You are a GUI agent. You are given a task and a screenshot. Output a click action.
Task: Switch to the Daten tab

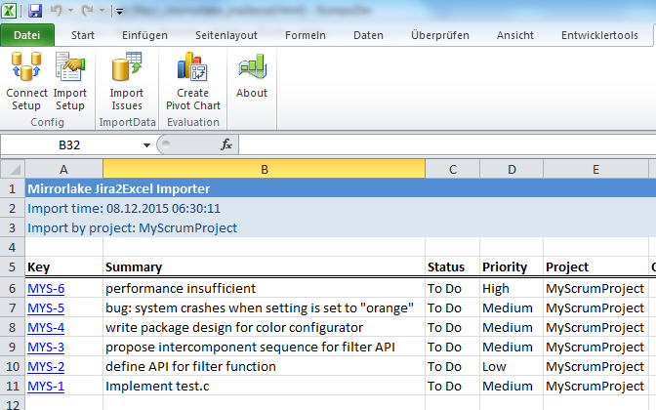click(369, 35)
